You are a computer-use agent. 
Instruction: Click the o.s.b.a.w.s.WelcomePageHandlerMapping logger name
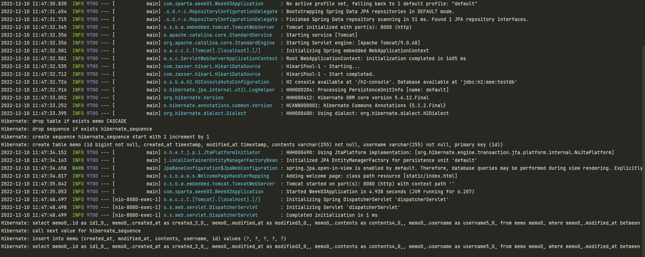[216, 176]
